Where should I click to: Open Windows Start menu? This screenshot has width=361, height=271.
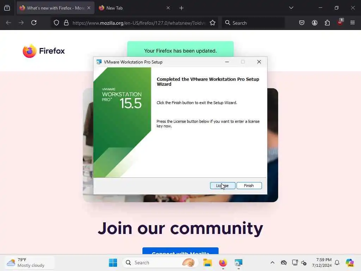[x=113, y=263]
